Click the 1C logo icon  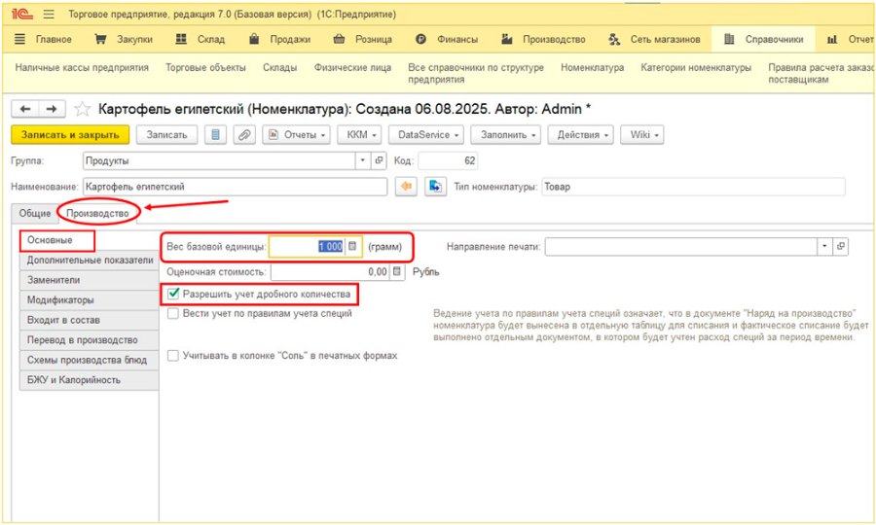click(22, 14)
